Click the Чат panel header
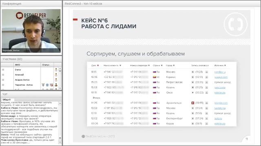 [x=31, y=94]
